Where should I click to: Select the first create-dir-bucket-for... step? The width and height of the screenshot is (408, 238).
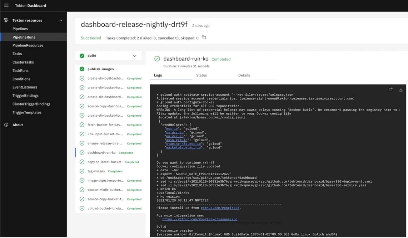(x=110, y=87)
